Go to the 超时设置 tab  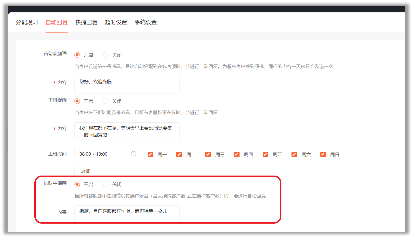[116, 22]
